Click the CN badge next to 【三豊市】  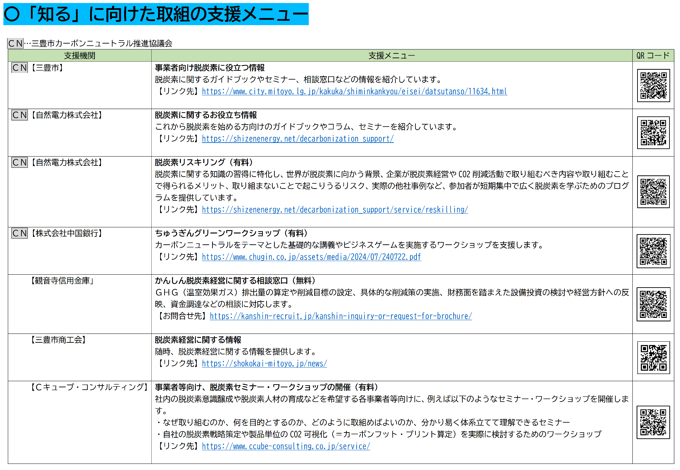pyautogui.click(x=19, y=68)
